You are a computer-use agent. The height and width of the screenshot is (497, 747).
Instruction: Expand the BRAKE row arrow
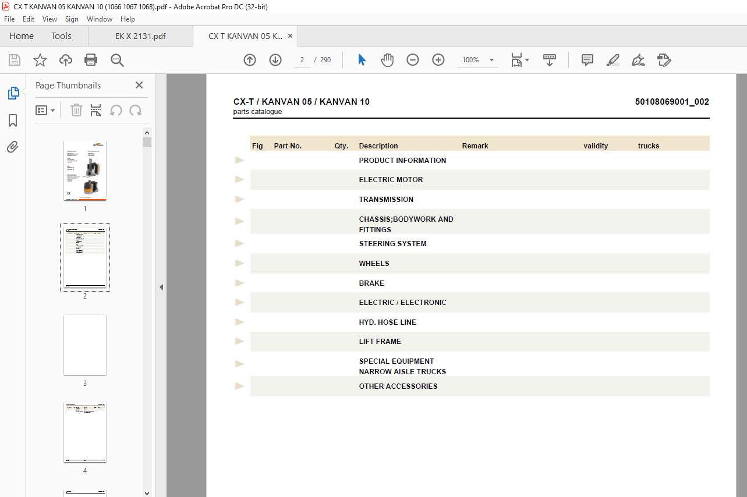coord(239,283)
